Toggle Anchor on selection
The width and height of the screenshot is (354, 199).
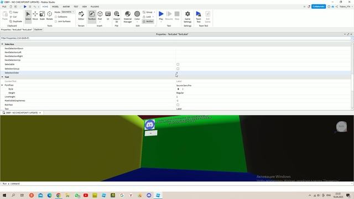(x=148, y=22)
